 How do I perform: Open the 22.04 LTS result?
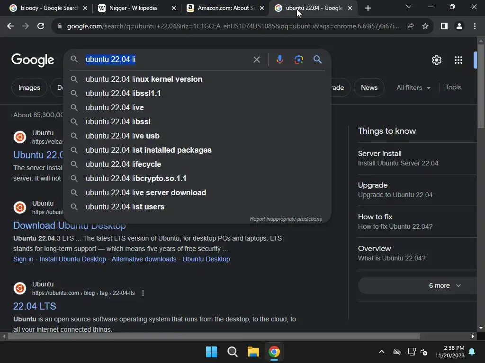point(34,306)
